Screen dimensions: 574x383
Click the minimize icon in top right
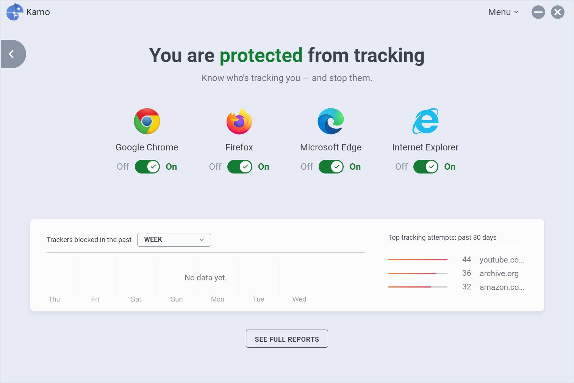[538, 12]
